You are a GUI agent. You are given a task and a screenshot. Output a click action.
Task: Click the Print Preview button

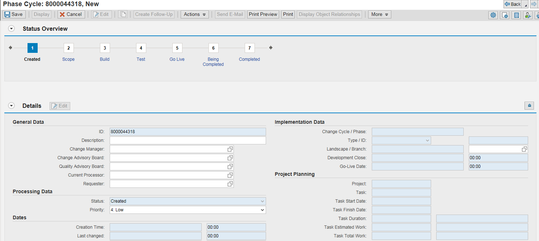click(x=263, y=14)
